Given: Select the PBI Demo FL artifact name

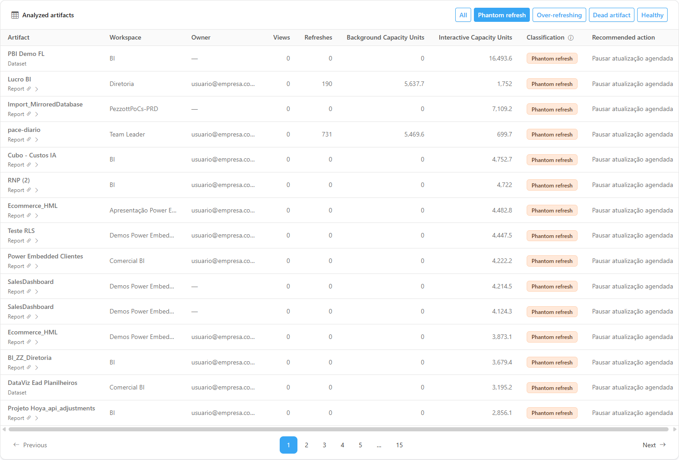Looking at the screenshot, I should [x=26, y=54].
